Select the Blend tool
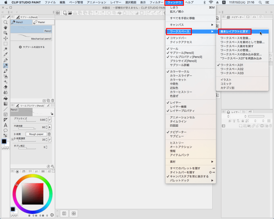274x219 pixels. pyautogui.click(x=6, y=92)
